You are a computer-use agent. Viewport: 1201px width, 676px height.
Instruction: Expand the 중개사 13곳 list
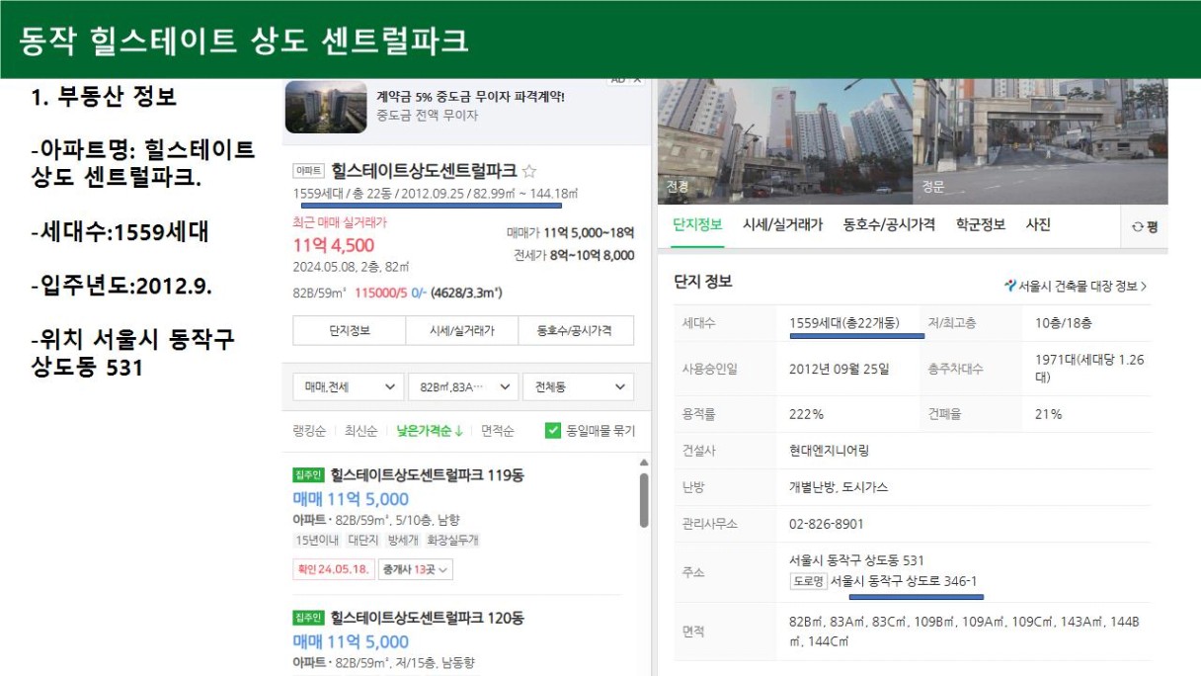[416, 569]
